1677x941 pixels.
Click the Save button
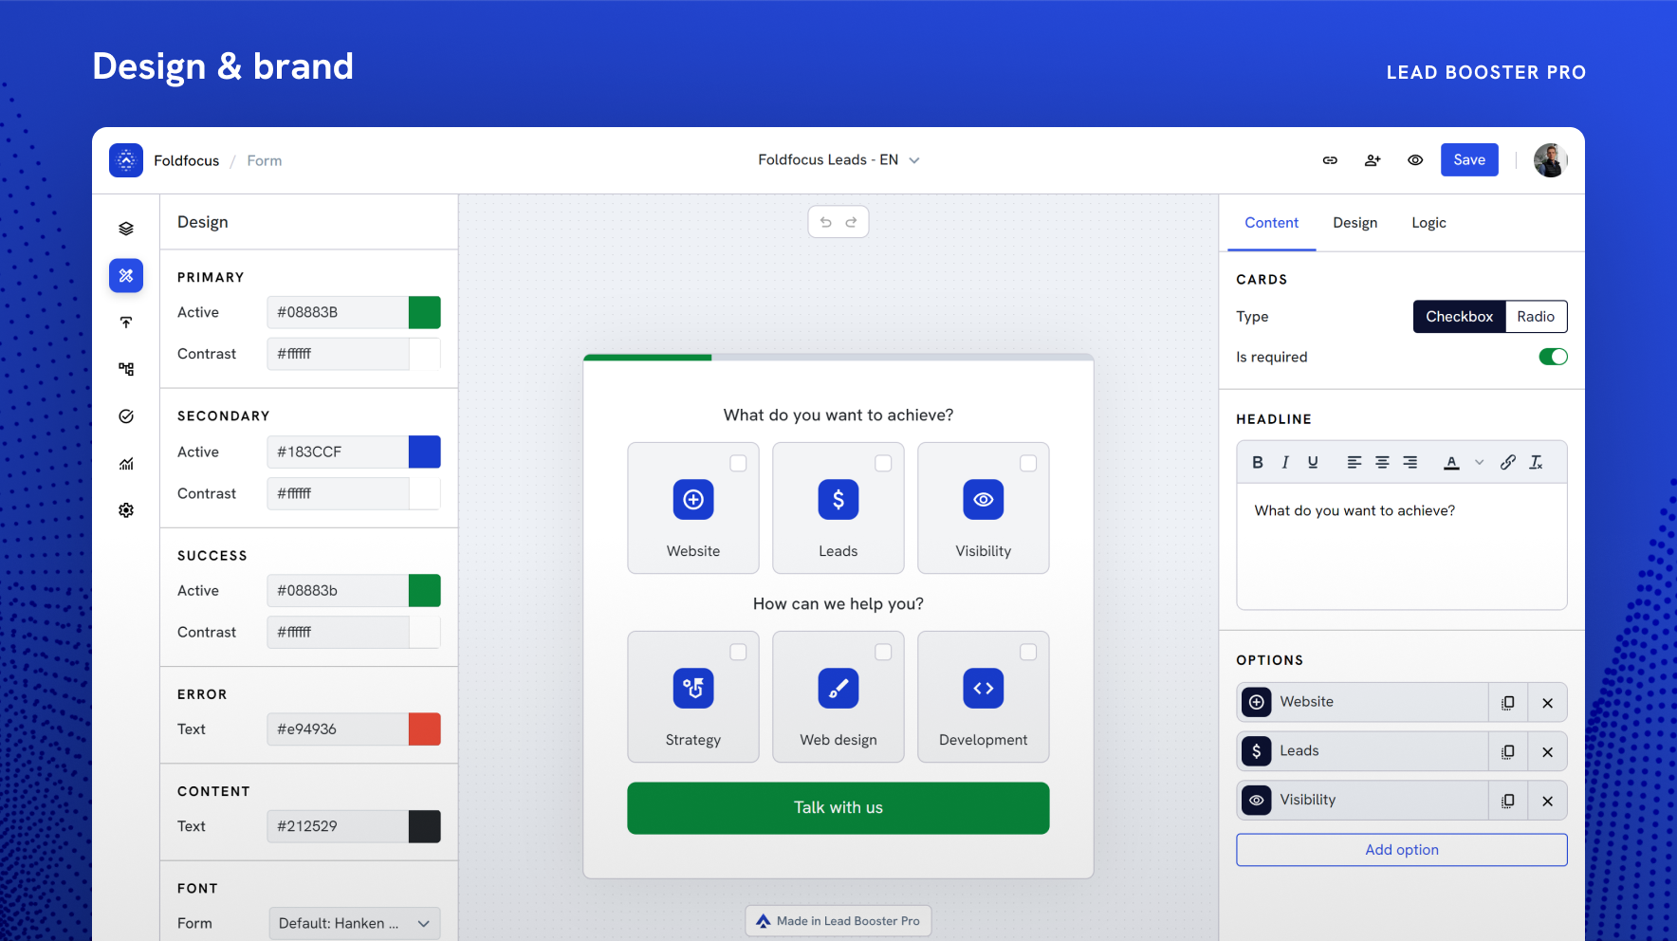pos(1469,159)
